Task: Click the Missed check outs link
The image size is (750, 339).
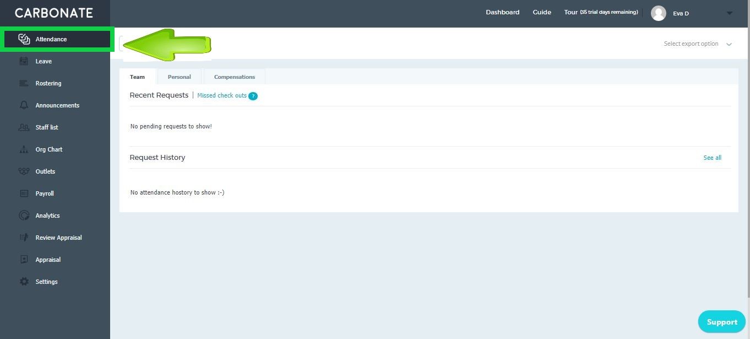Action: pyautogui.click(x=222, y=95)
